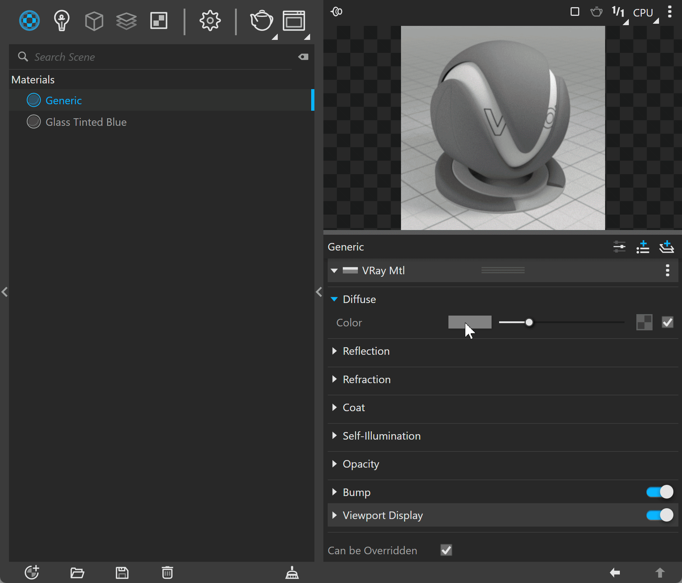Collapse the VRay Mtl layer

pyautogui.click(x=334, y=271)
